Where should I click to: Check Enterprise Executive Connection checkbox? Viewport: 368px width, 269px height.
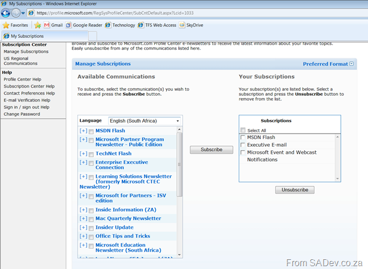(91, 163)
